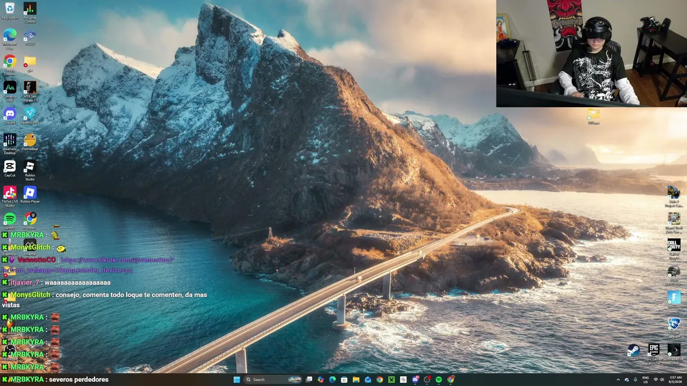Select the Call of Duty desktop shortcut
This screenshot has height=386, width=687.
pos(674,249)
